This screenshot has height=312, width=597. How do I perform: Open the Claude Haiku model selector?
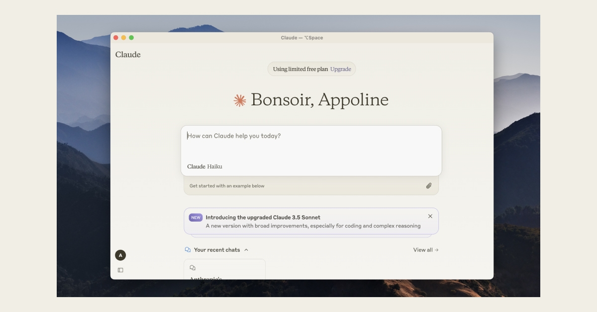[x=204, y=166]
